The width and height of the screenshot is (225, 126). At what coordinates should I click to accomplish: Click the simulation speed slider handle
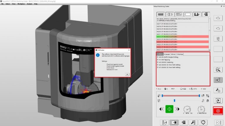[174, 101]
